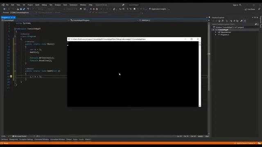
Task: Open the Call Stack tab
Action: pos(5,139)
